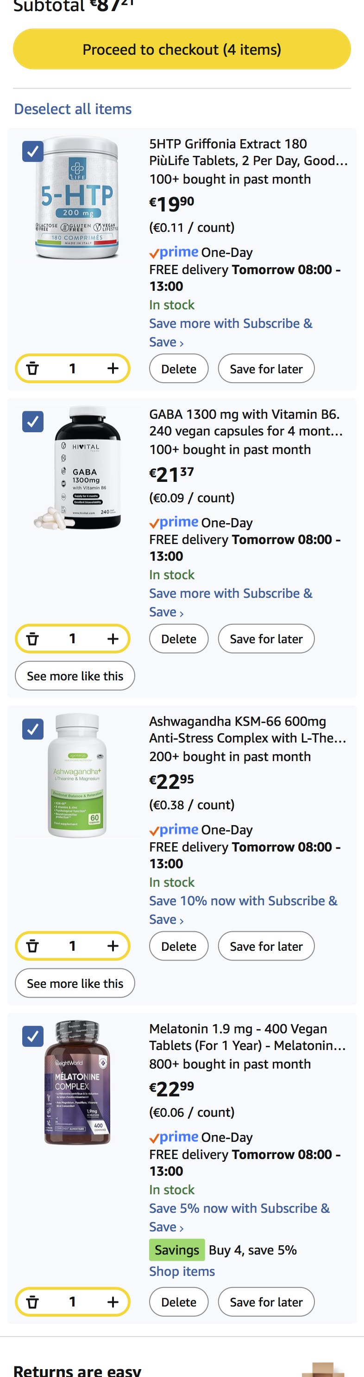The image size is (364, 1377).
Task: Click trash icon in GABA quantity stepper
Action: point(32,638)
